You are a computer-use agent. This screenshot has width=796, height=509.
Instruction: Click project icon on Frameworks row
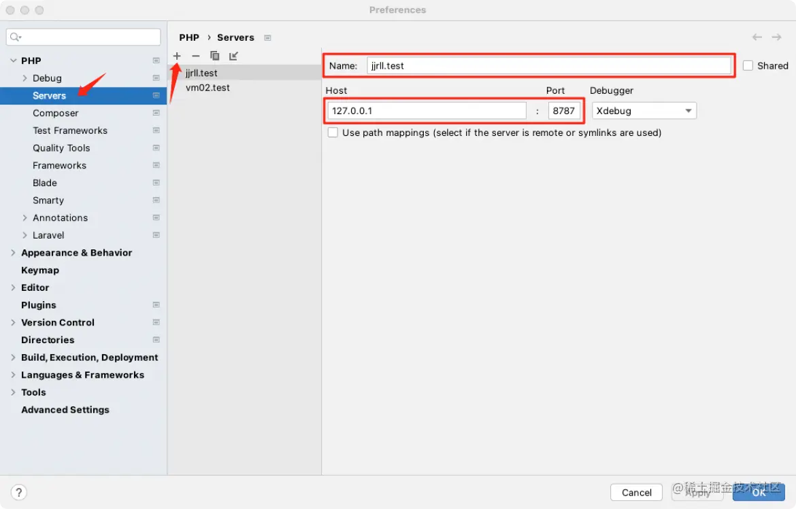[156, 165]
